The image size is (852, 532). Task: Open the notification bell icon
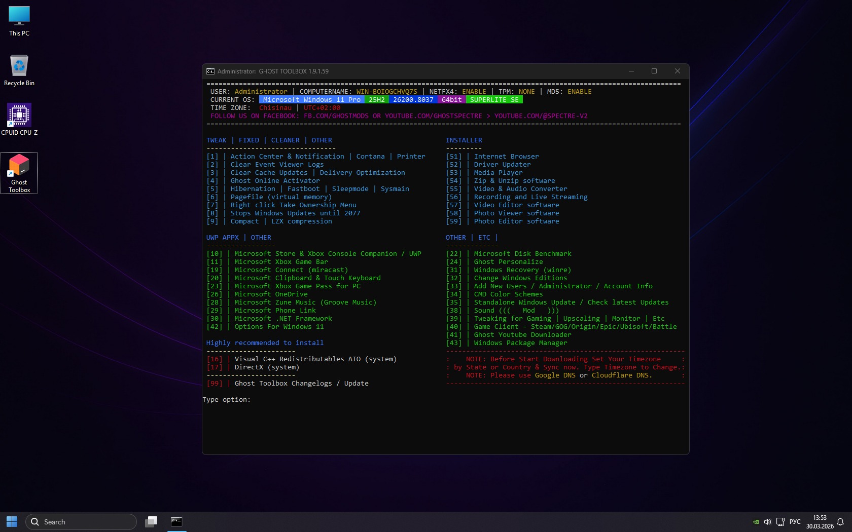840,522
